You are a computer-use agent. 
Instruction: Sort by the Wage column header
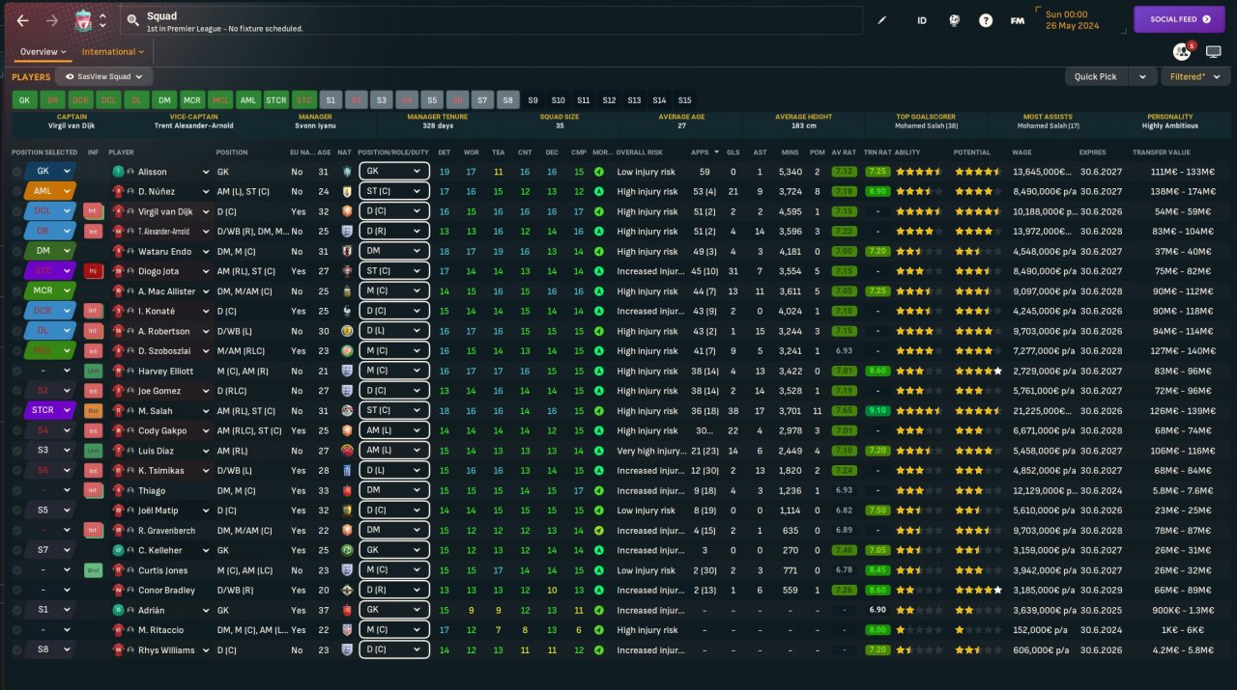(x=1022, y=152)
